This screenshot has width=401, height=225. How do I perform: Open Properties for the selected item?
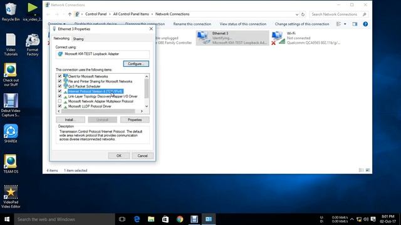[135, 119]
